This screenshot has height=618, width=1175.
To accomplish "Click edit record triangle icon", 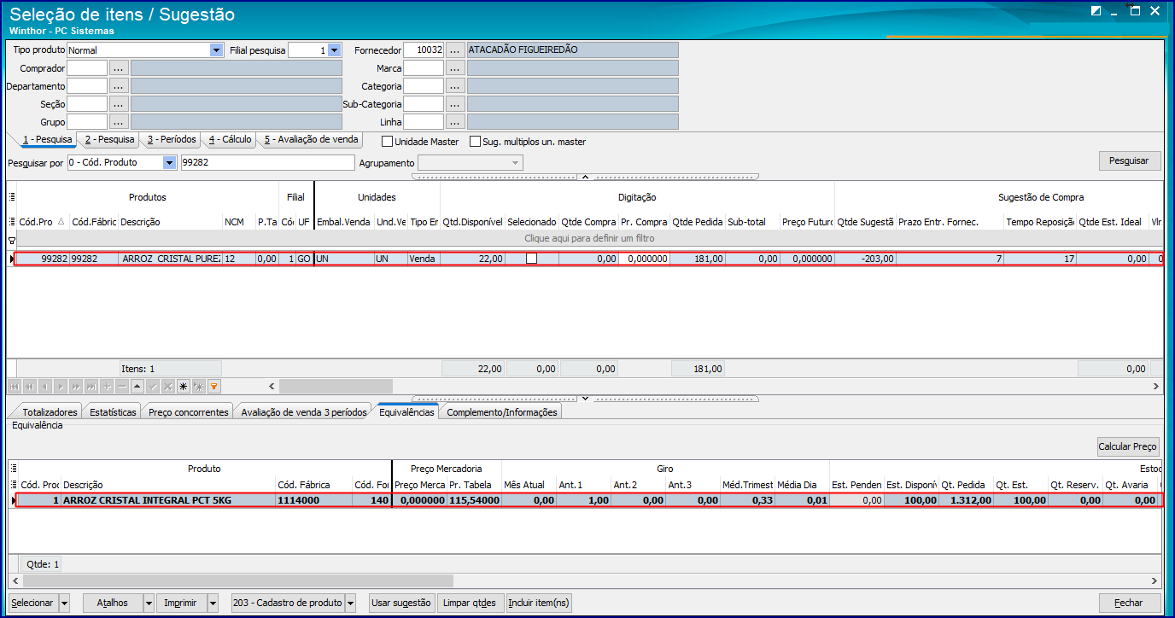I will pos(137,387).
